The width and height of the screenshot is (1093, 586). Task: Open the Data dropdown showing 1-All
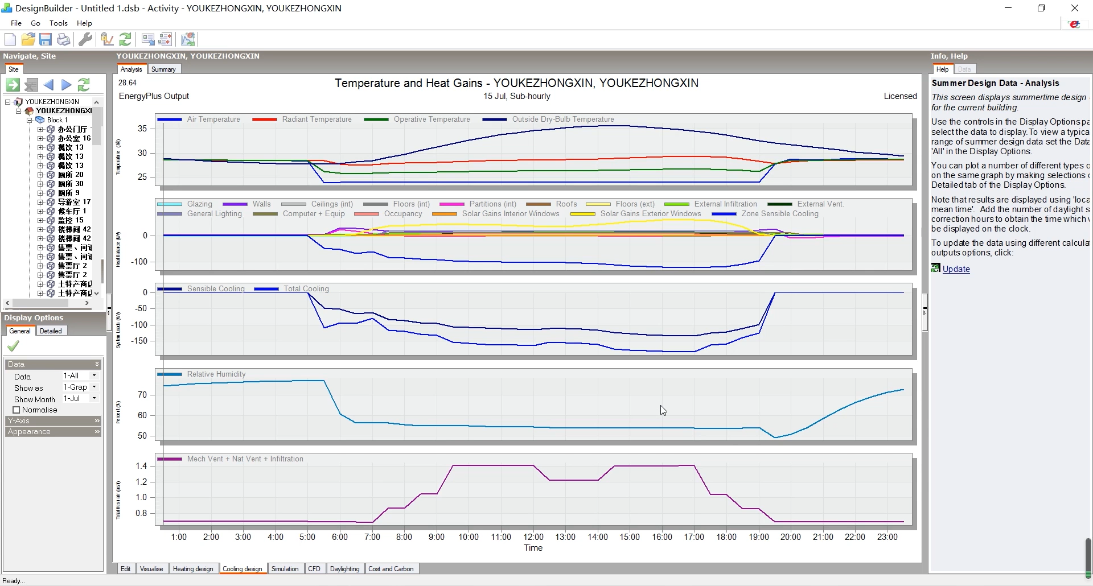[94, 375]
